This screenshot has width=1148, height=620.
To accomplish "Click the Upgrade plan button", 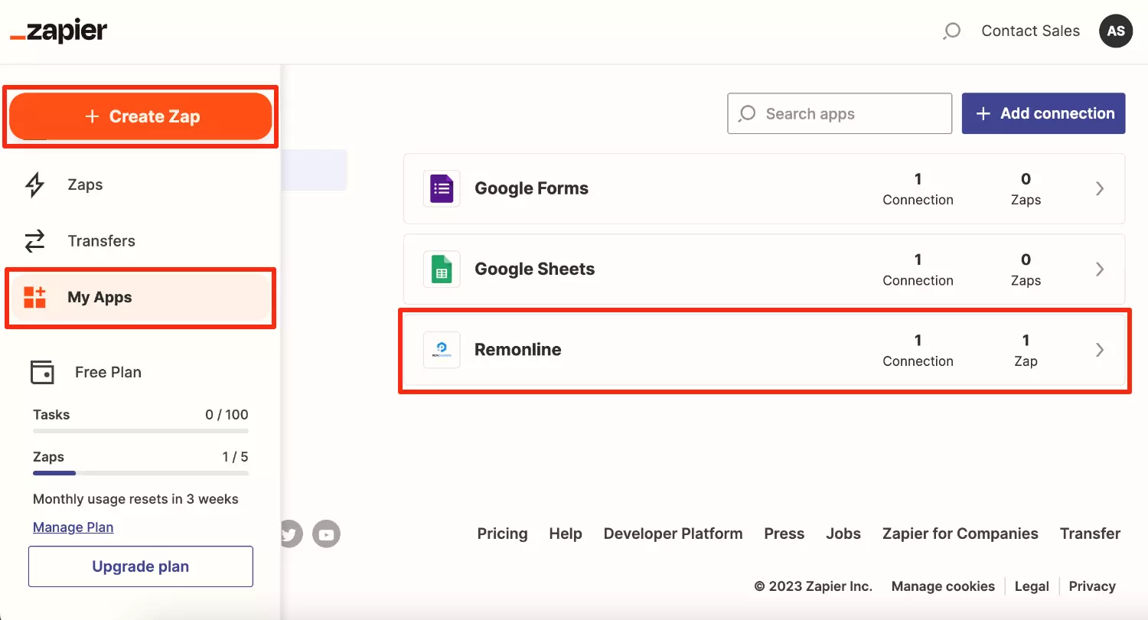I will click(141, 566).
